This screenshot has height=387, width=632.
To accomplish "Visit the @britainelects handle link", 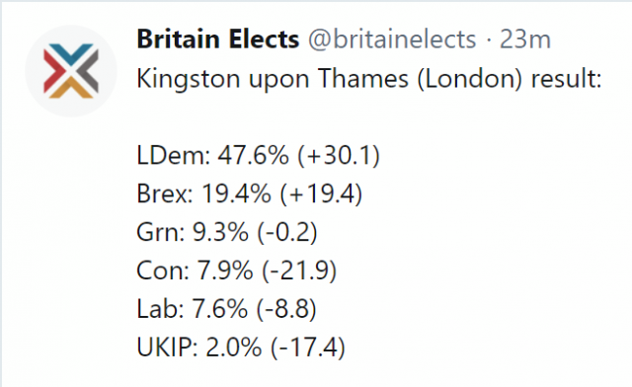I will point(392,39).
